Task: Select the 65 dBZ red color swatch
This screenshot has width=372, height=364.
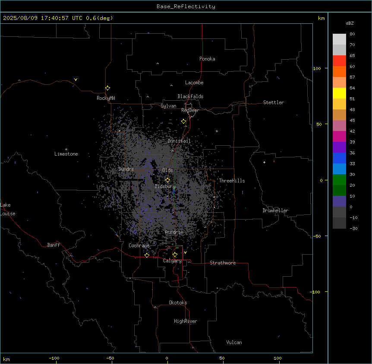Action: coord(339,61)
